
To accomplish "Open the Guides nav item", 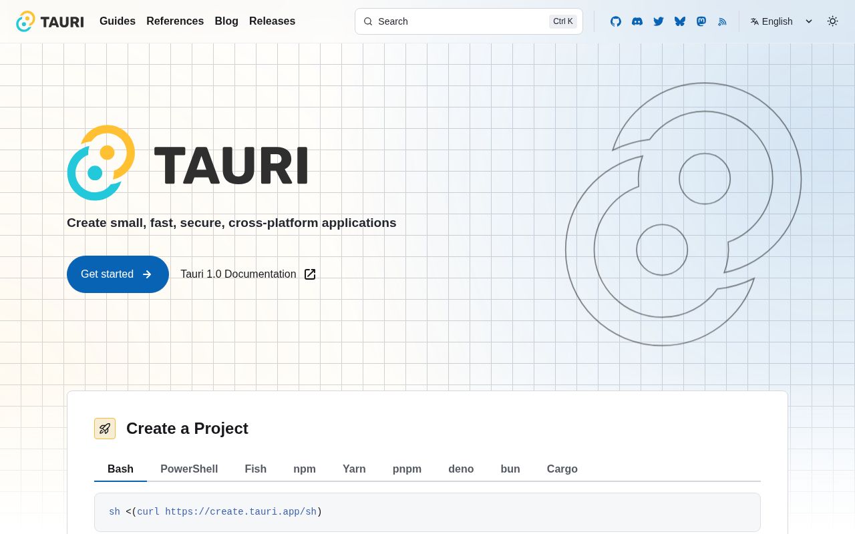I will tap(118, 21).
